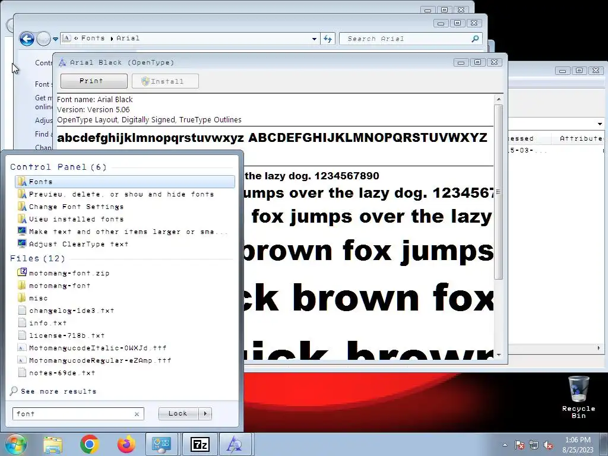Open the motomang-font folder result
Image resolution: width=608 pixels, height=456 pixels.
coord(125,286)
